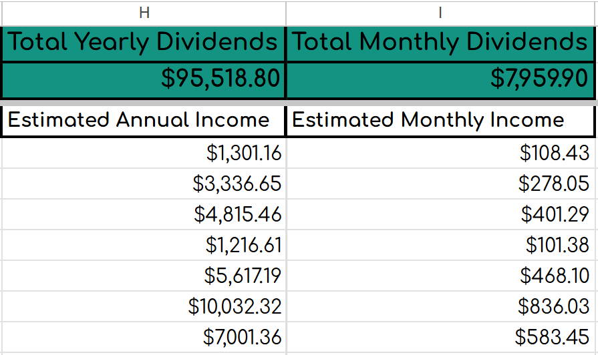Select column H header
Viewport: 598px width, 355px height.
(x=144, y=13)
